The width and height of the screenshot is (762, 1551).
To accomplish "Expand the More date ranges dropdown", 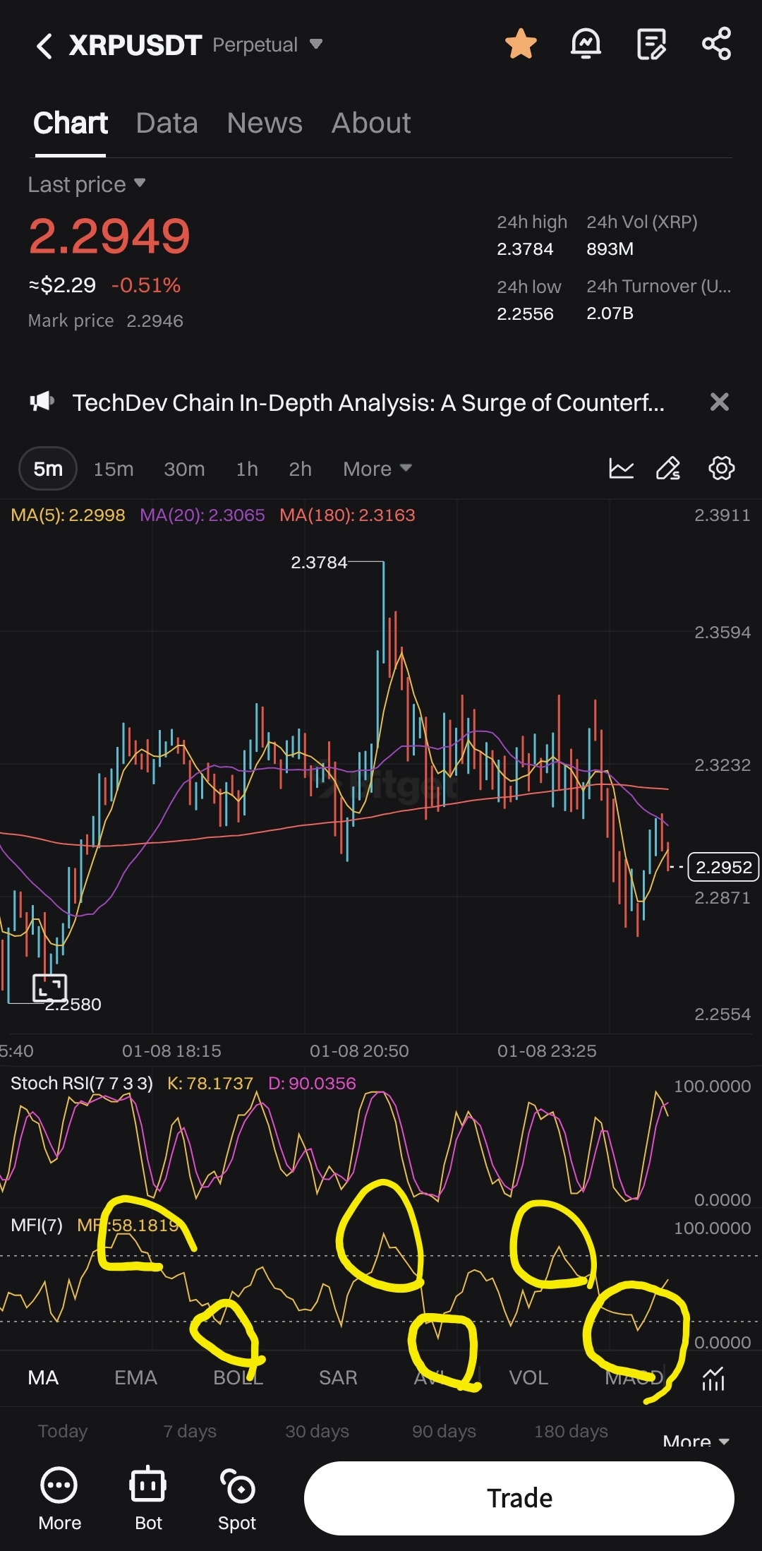I will (696, 1440).
